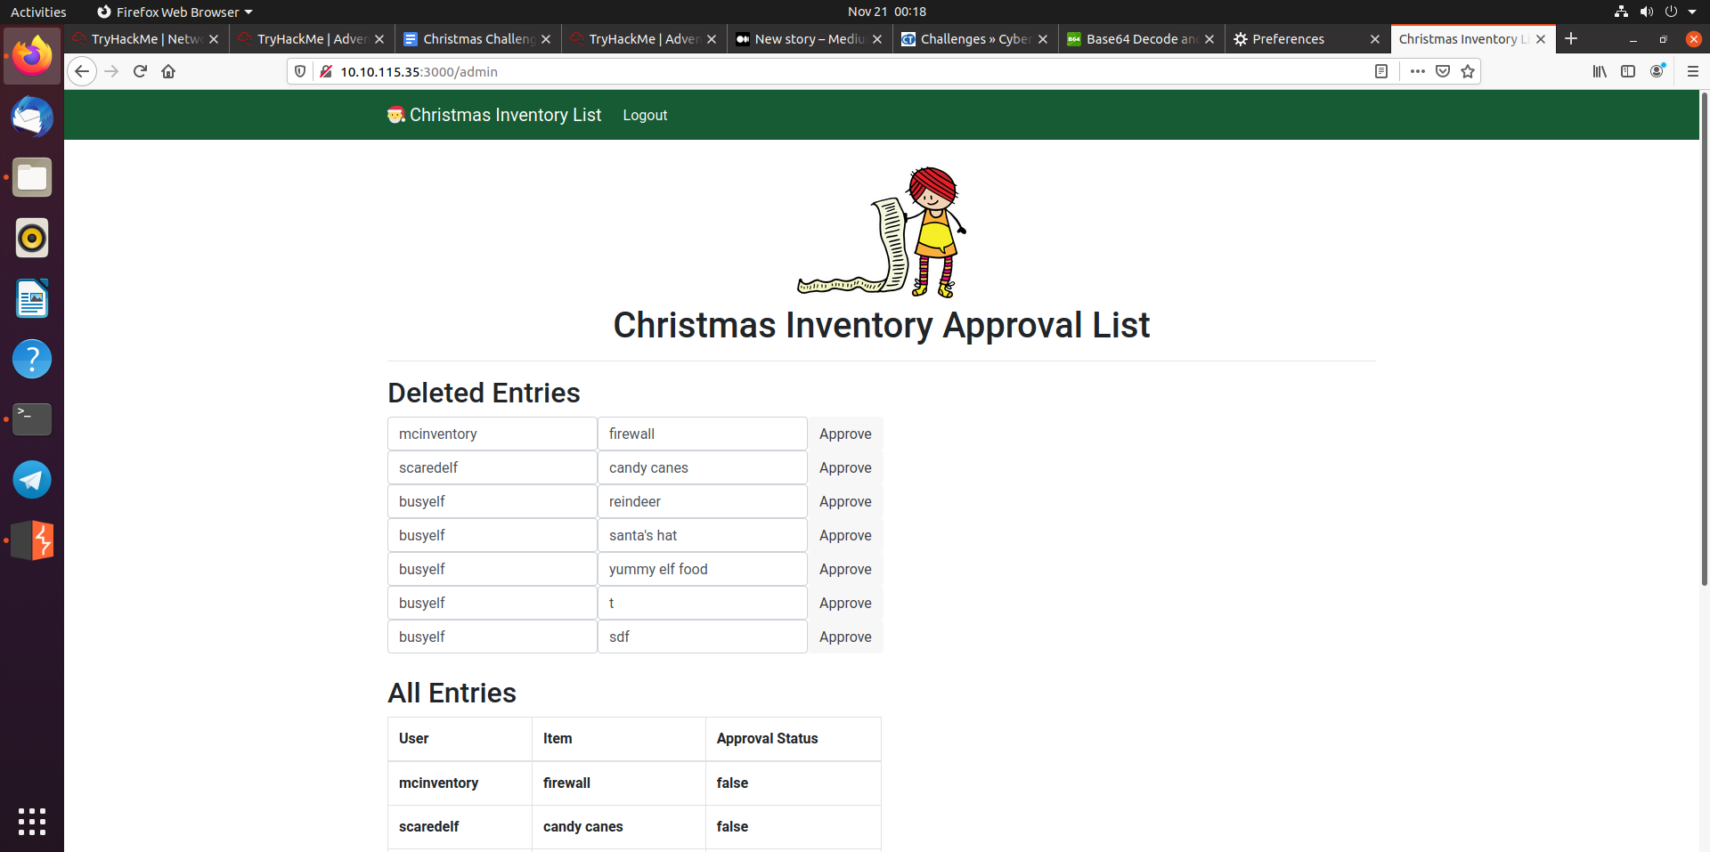Approve busyelf santa's hat entry
Viewport: 1710px width, 852px height.
pos(845,535)
